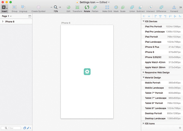183x131 pixels.
Task: Open the Page 1 dropdown
Action: (6, 16)
